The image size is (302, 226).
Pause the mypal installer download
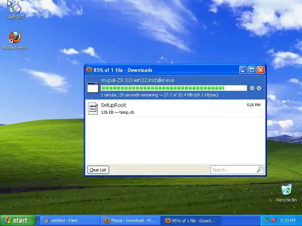point(252,88)
